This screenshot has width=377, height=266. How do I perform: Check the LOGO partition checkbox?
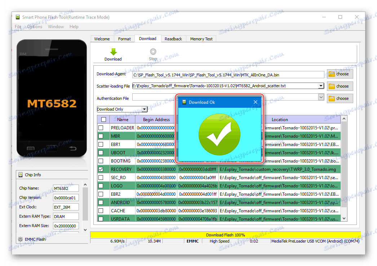[x=101, y=186]
